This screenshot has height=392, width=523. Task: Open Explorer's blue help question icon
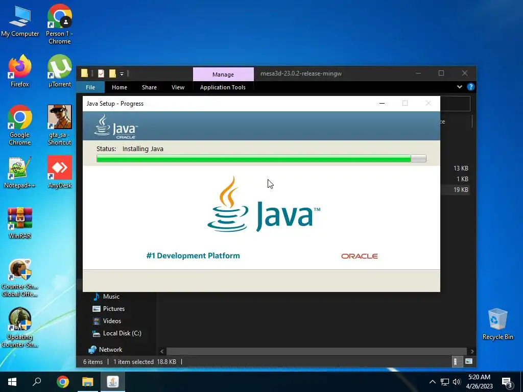click(x=470, y=87)
